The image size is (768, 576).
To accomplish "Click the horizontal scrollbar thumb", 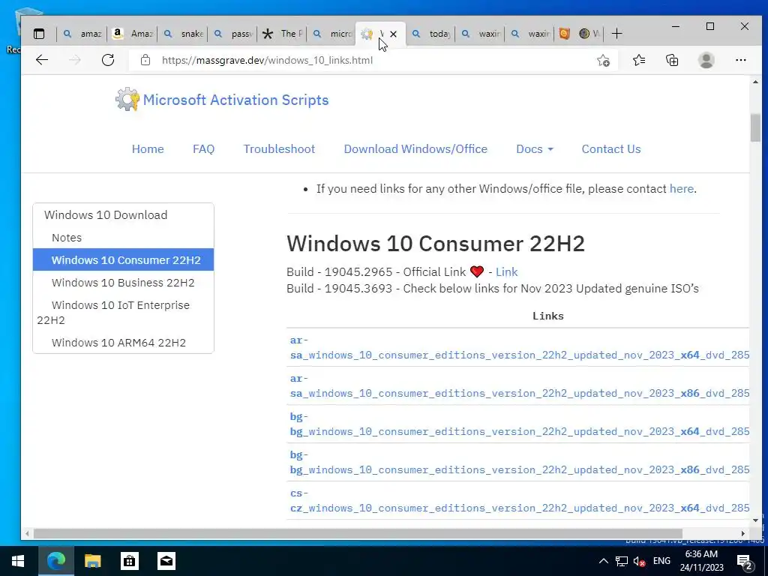I will click(x=358, y=533).
